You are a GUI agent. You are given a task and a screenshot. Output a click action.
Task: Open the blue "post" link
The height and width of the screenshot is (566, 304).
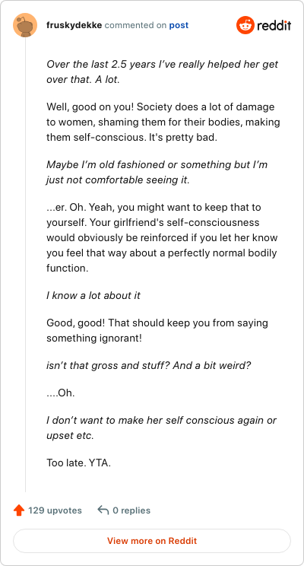[179, 26]
